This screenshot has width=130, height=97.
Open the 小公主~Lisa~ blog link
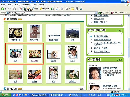99,19
